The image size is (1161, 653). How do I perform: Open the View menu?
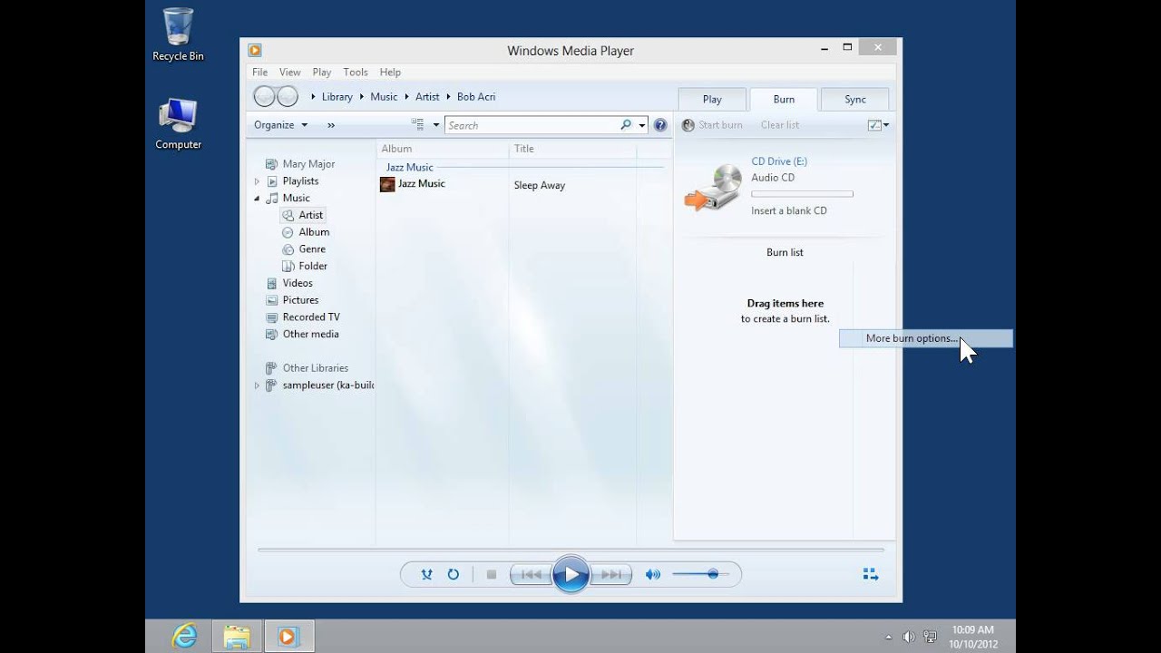pos(290,73)
